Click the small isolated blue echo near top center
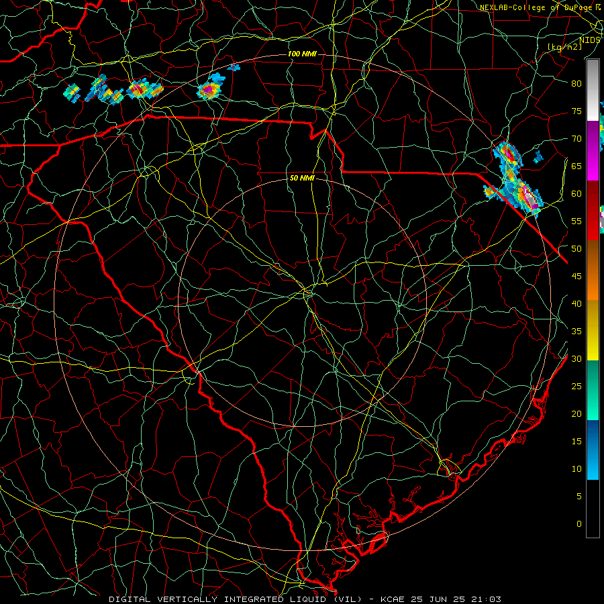 tap(234, 68)
